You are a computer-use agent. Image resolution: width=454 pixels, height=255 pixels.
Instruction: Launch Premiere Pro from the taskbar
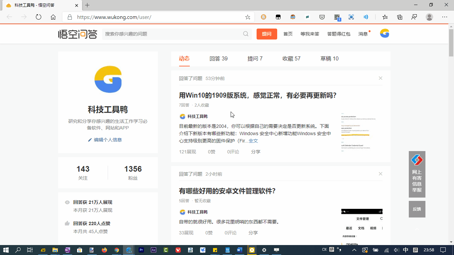click(141, 250)
